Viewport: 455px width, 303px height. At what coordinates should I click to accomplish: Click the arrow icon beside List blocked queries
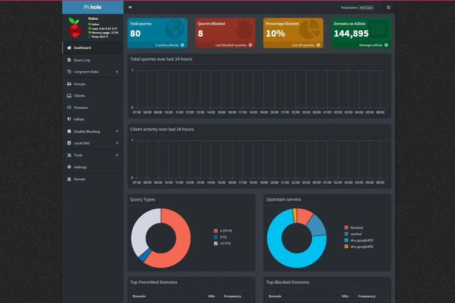click(250, 45)
